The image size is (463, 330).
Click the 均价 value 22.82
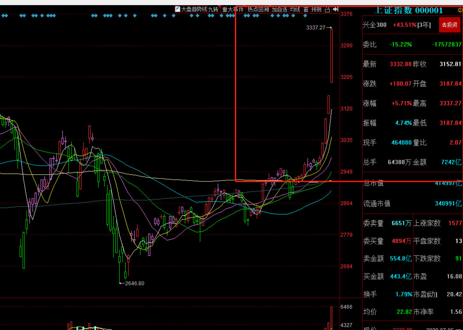(x=405, y=312)
